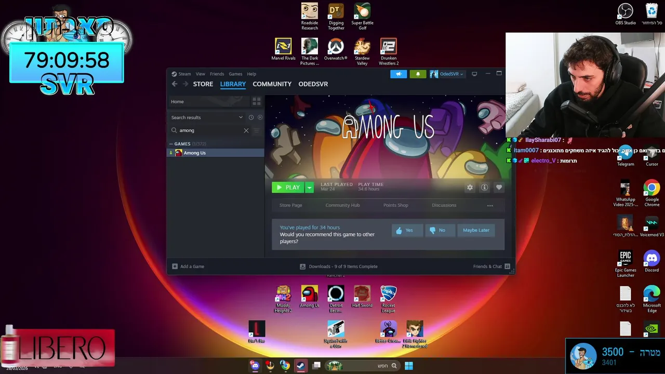Viewport: 665px width, 374px height.
Task: Expand the OdedSVR account dropdown
Action: point(447,74)
